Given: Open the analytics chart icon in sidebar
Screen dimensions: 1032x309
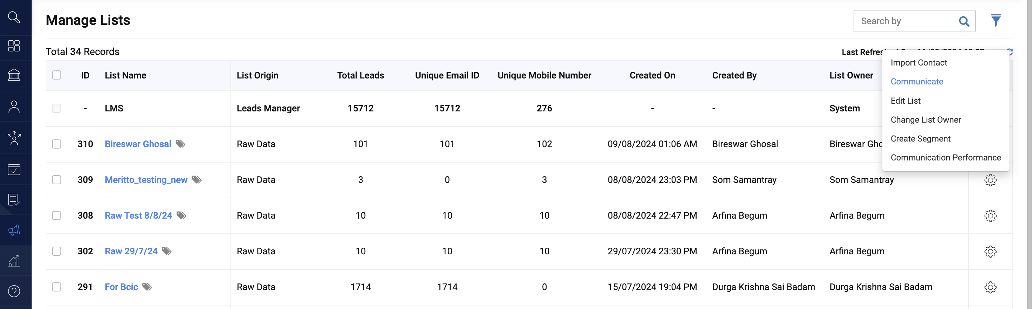Looking at the screenshot, I should tap(14, 261).
